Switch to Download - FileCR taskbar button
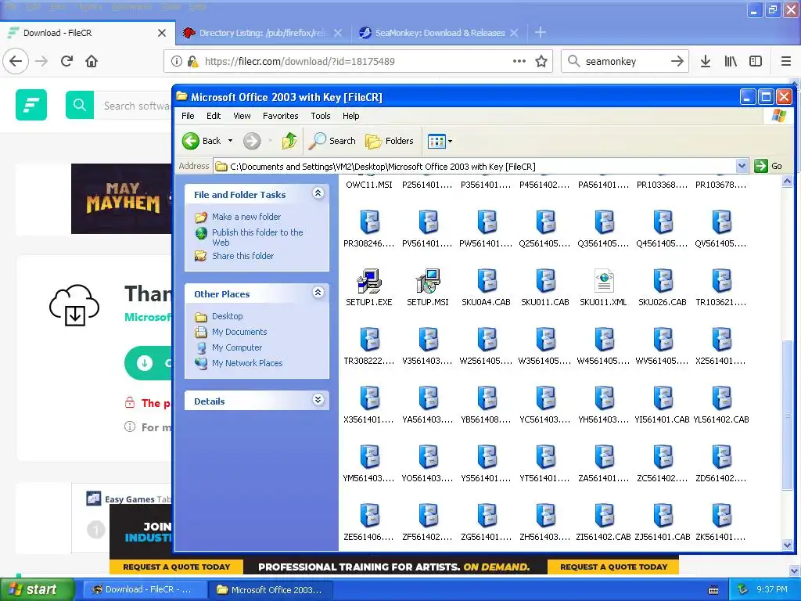 point(145,589)
